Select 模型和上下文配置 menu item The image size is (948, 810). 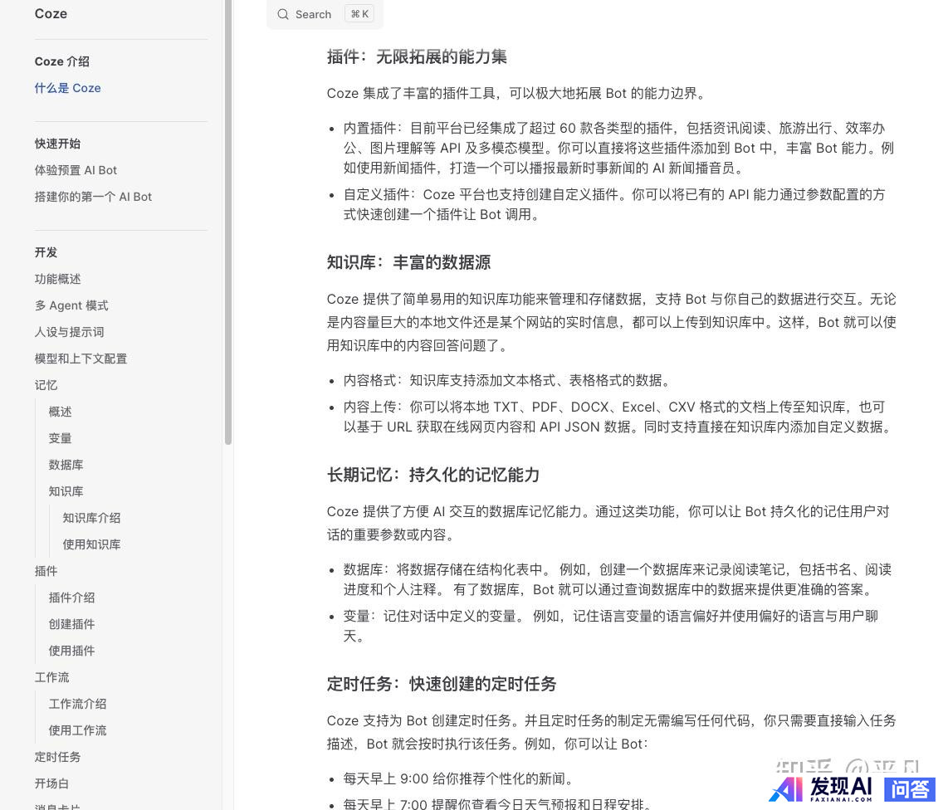[81, 359]
